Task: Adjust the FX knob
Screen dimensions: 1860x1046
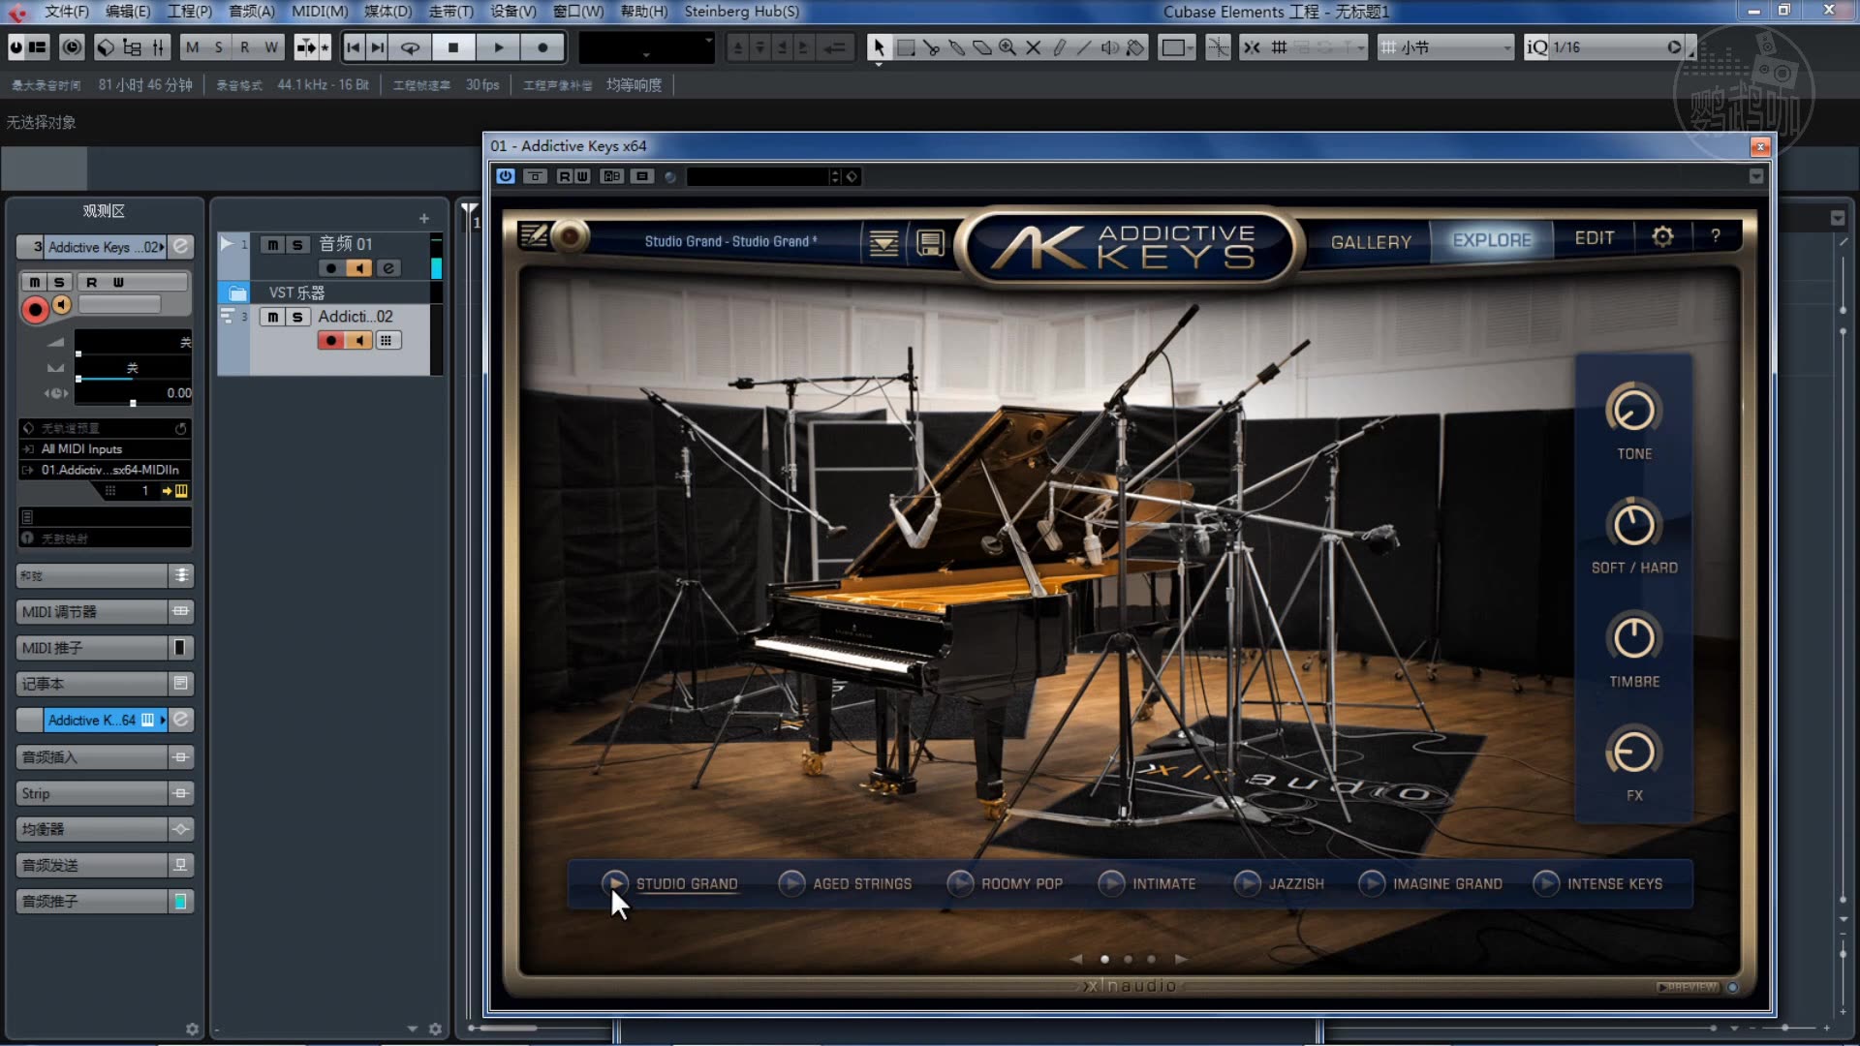Action: (1634, 753)
